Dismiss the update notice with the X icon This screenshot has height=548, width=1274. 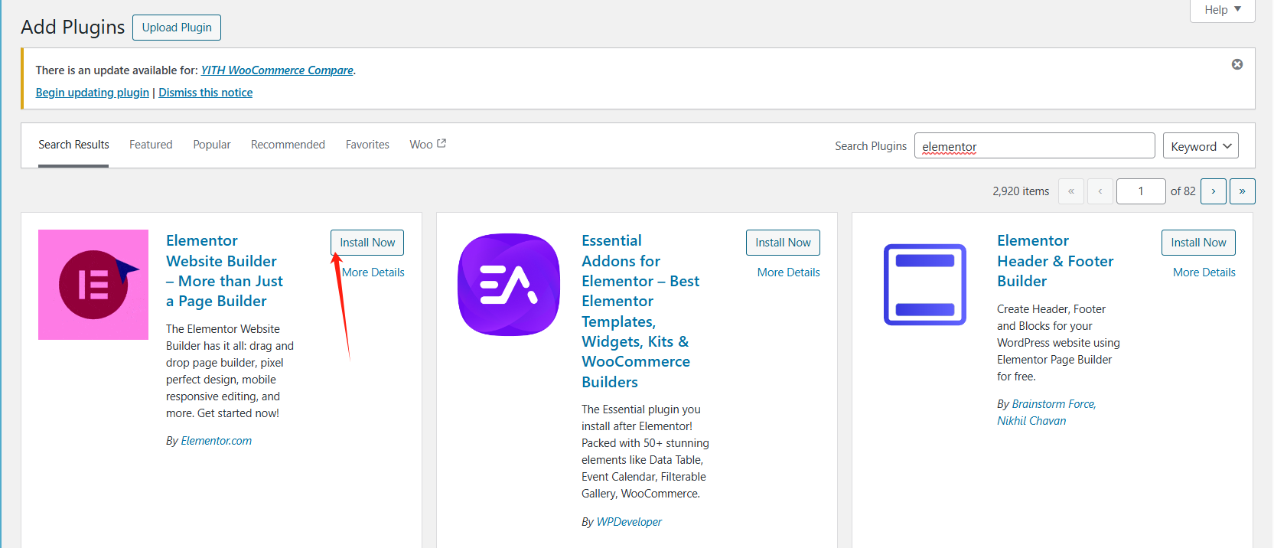click(1237, 64)
